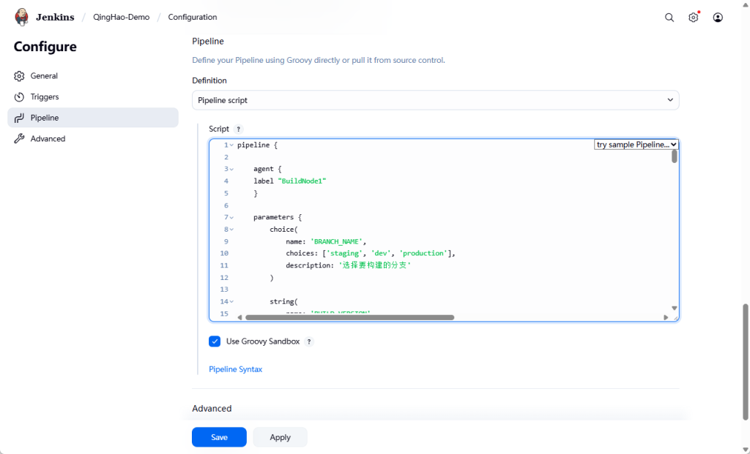Click the script editor horizontal scrollbar
The width and height of the screenshot is (750, 454).
(349, 317)
